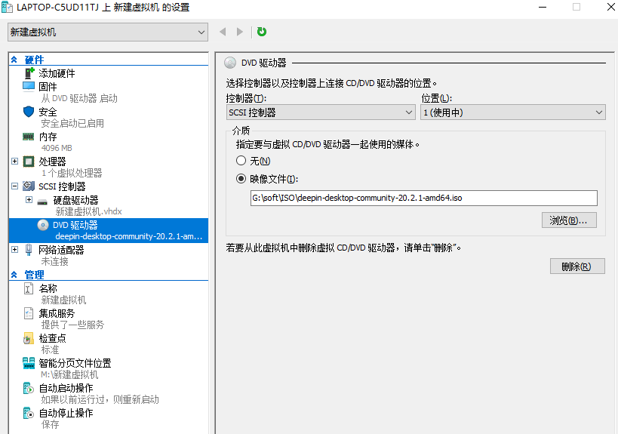Click the Add Hardware (添加硬件) icon
The height and width of the screenshot is (434, 618).
pos(29,73)
